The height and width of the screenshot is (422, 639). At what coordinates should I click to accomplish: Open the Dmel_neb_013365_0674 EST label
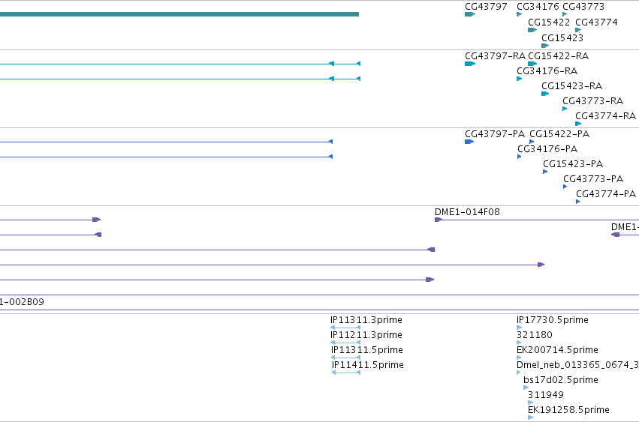577,365
